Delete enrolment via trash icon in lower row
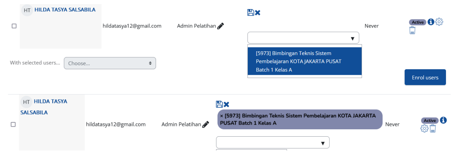The height and width of the screenshot is (163, 469). (x=433, y=128)
